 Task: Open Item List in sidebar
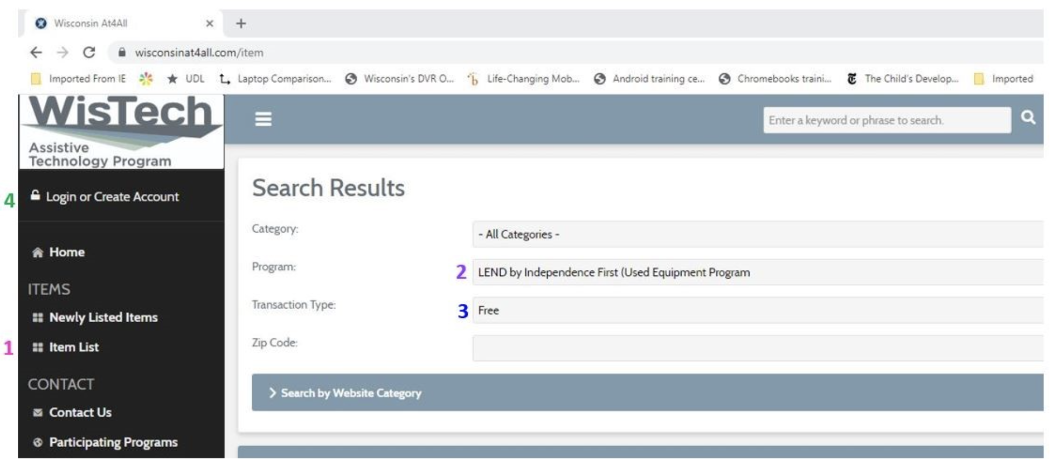tap(74, 347)
